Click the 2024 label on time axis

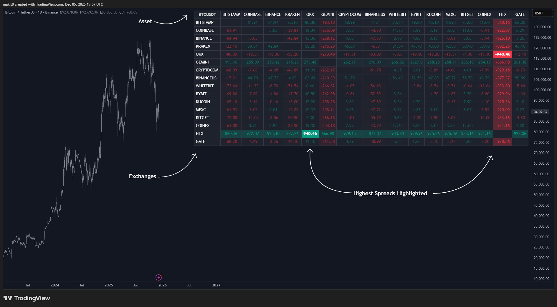(x=55, y=285)
